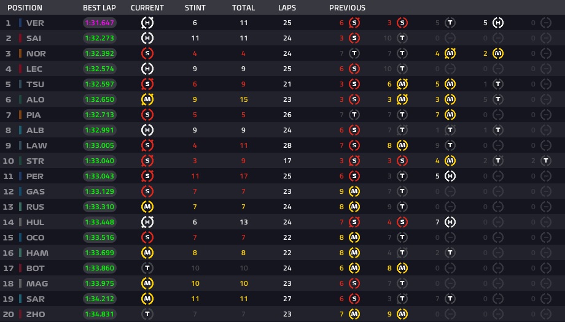This screenshot has height=322, width=565.
Task: Click NOR's current soft tyre icon
Action: [147, 53]
